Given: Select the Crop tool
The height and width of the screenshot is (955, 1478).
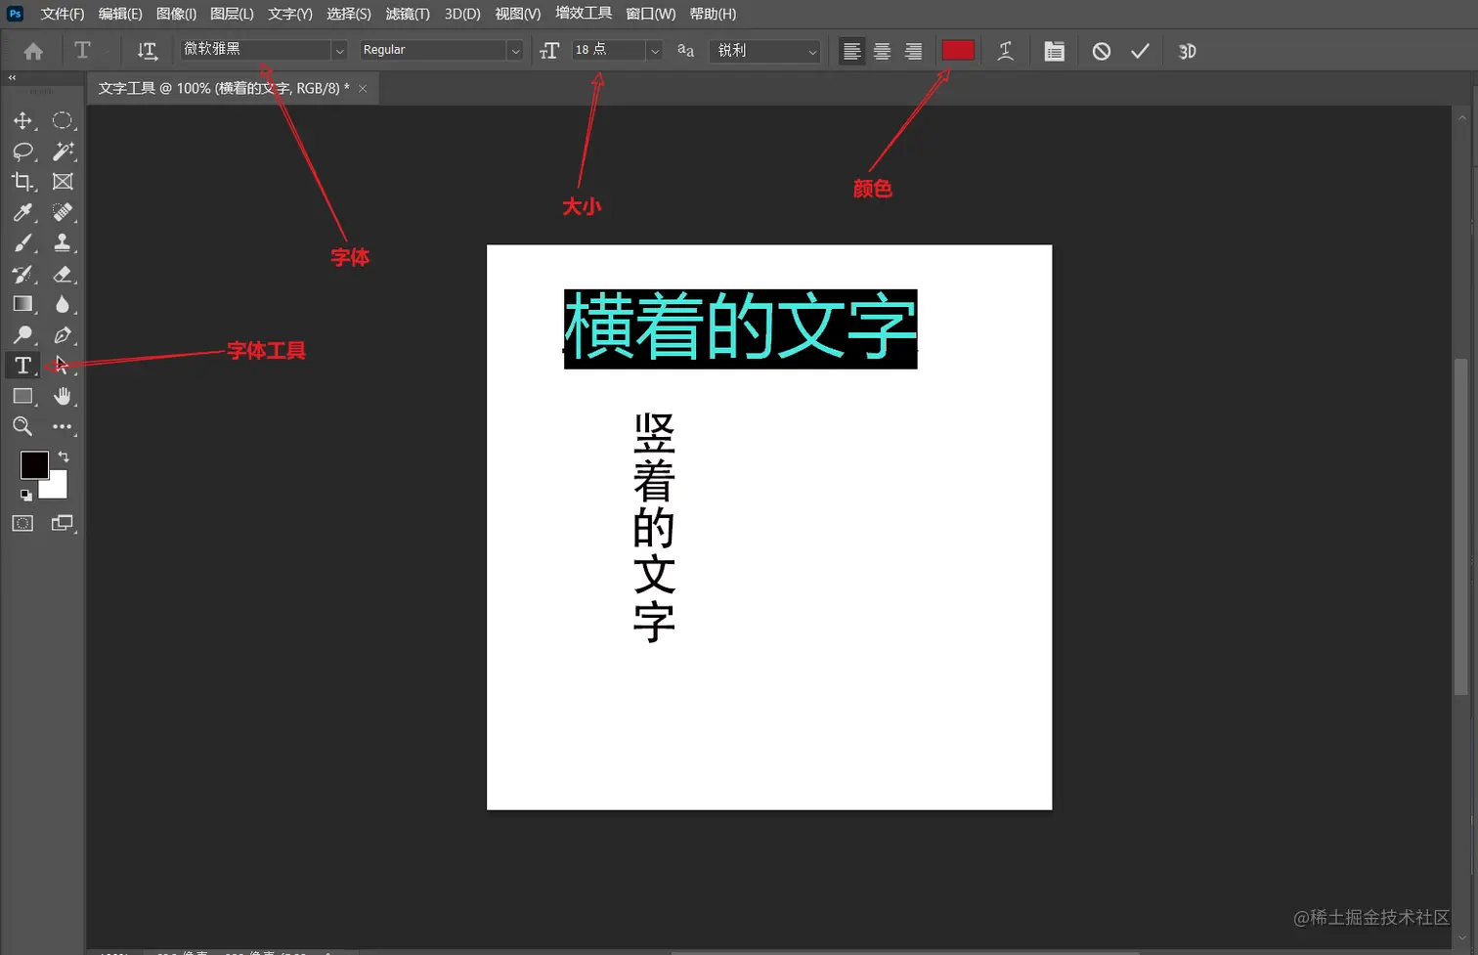Looking at the screenshot, I should coord(22,182).
